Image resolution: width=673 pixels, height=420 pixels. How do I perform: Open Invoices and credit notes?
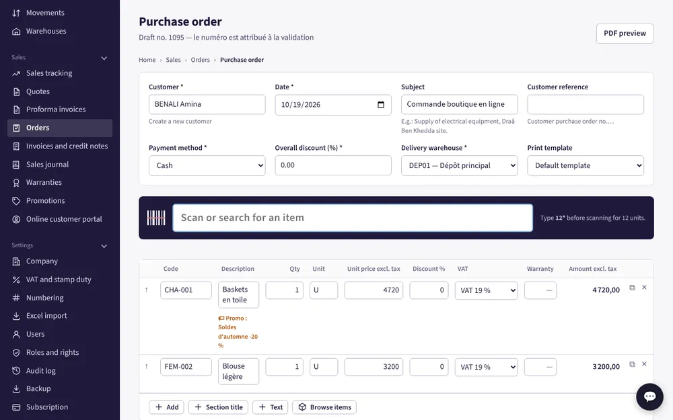pos(60,146)
